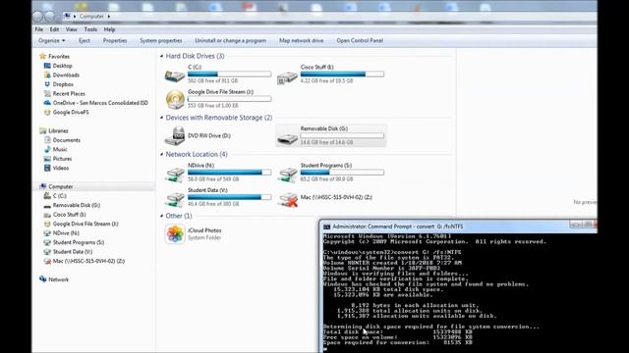Viewport: 629px width, 353px height.
Task: Collapse the Hard Disk Drives group
Action: [x=161, y=56]
